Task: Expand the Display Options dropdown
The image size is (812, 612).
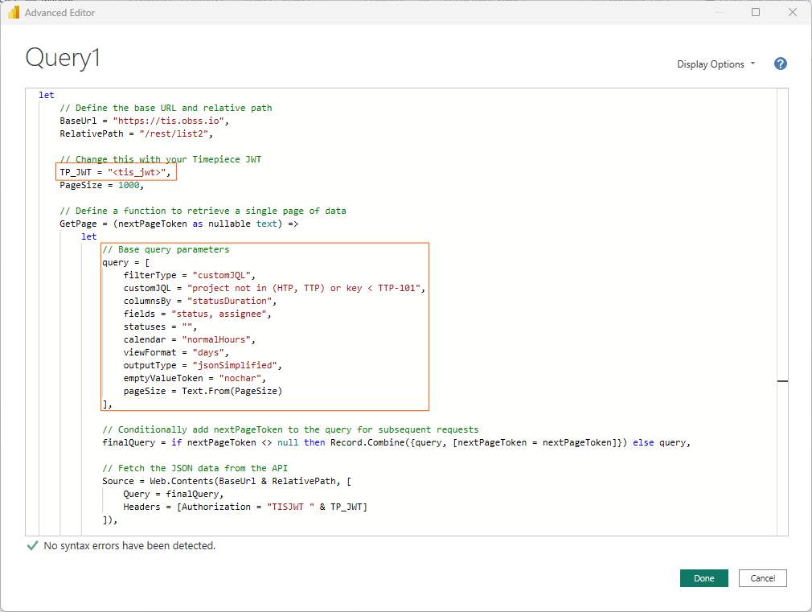Action: [716, 64]
